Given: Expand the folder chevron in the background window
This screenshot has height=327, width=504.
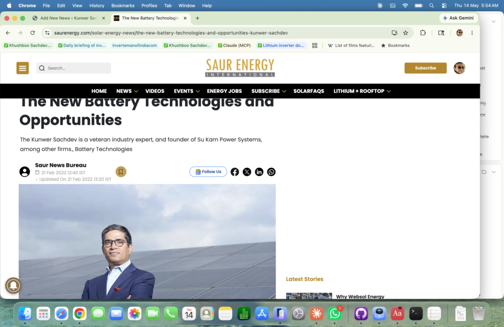Looking at the screenshot, I should point(494,172).
